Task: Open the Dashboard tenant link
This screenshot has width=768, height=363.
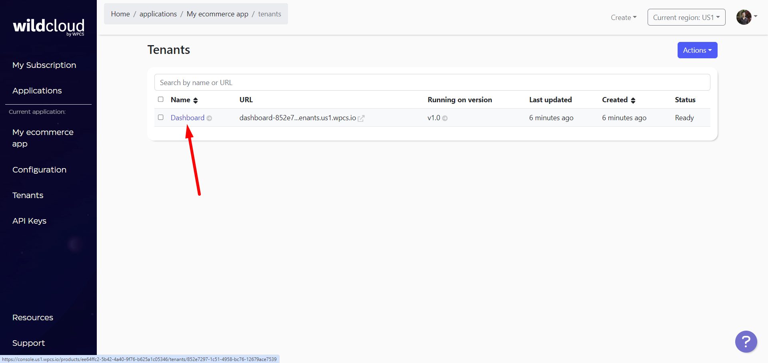Action: tap(188, 118)
